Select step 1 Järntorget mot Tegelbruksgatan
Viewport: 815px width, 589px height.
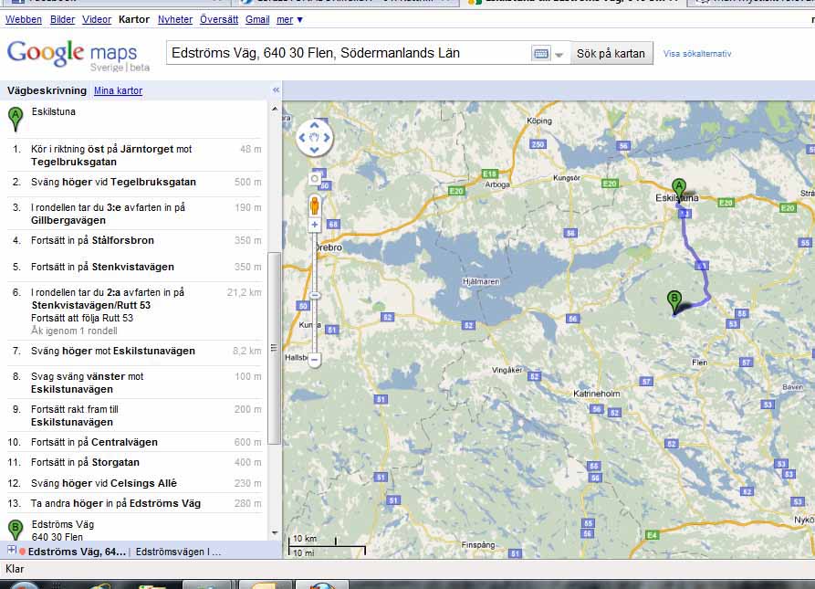pyautogui.click(x=134, y=155)
